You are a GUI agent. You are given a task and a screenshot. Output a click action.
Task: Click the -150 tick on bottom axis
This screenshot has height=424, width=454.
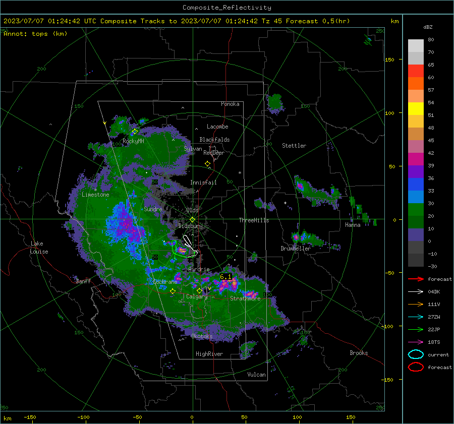[30, 417]
